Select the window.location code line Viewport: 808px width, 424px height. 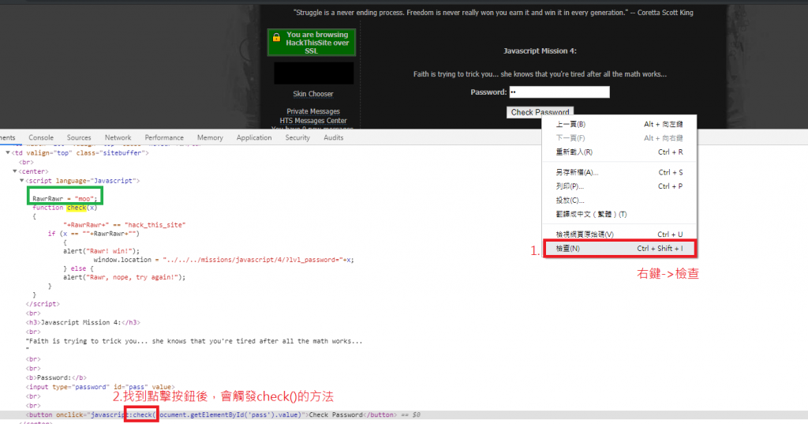[223, 260]
